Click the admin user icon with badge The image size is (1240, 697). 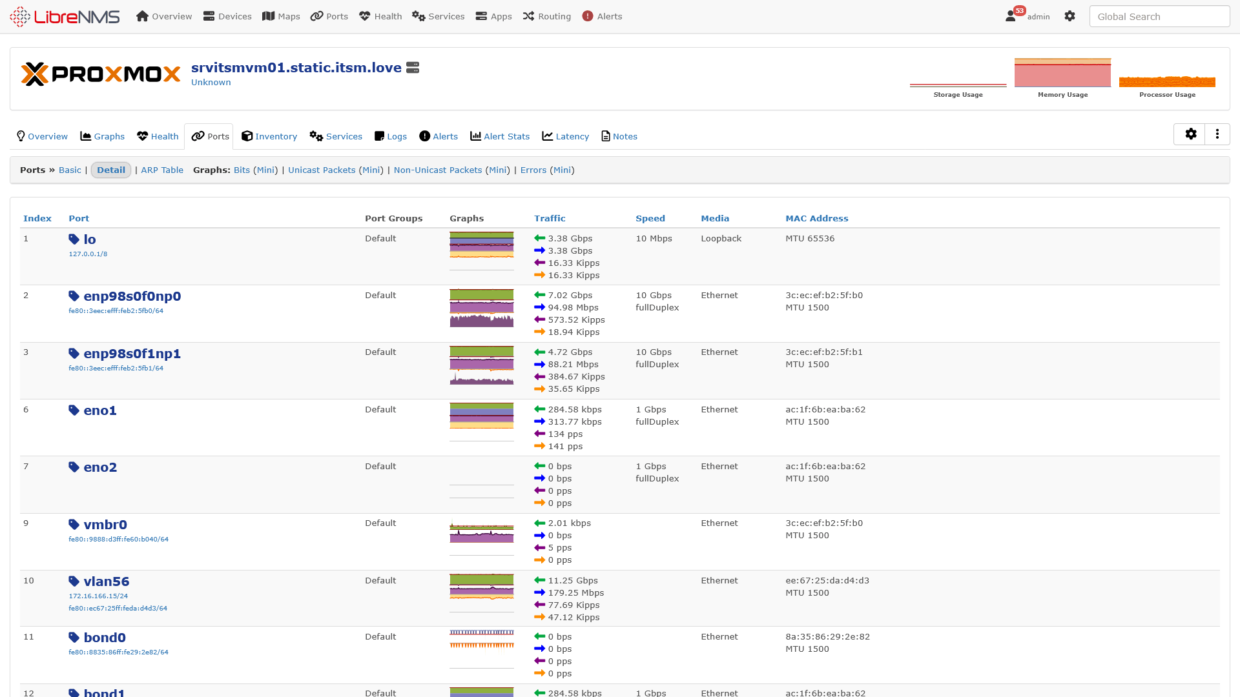pos(1011,16)
